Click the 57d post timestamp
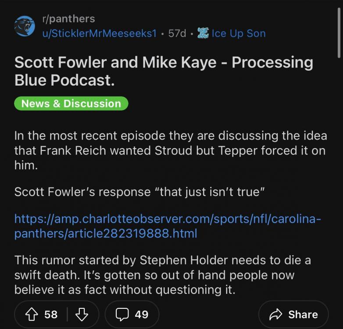Screen dimensions: 343x329 [177, 33]
